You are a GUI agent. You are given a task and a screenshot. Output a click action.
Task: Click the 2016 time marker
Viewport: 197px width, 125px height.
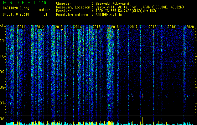click(115, 27)
